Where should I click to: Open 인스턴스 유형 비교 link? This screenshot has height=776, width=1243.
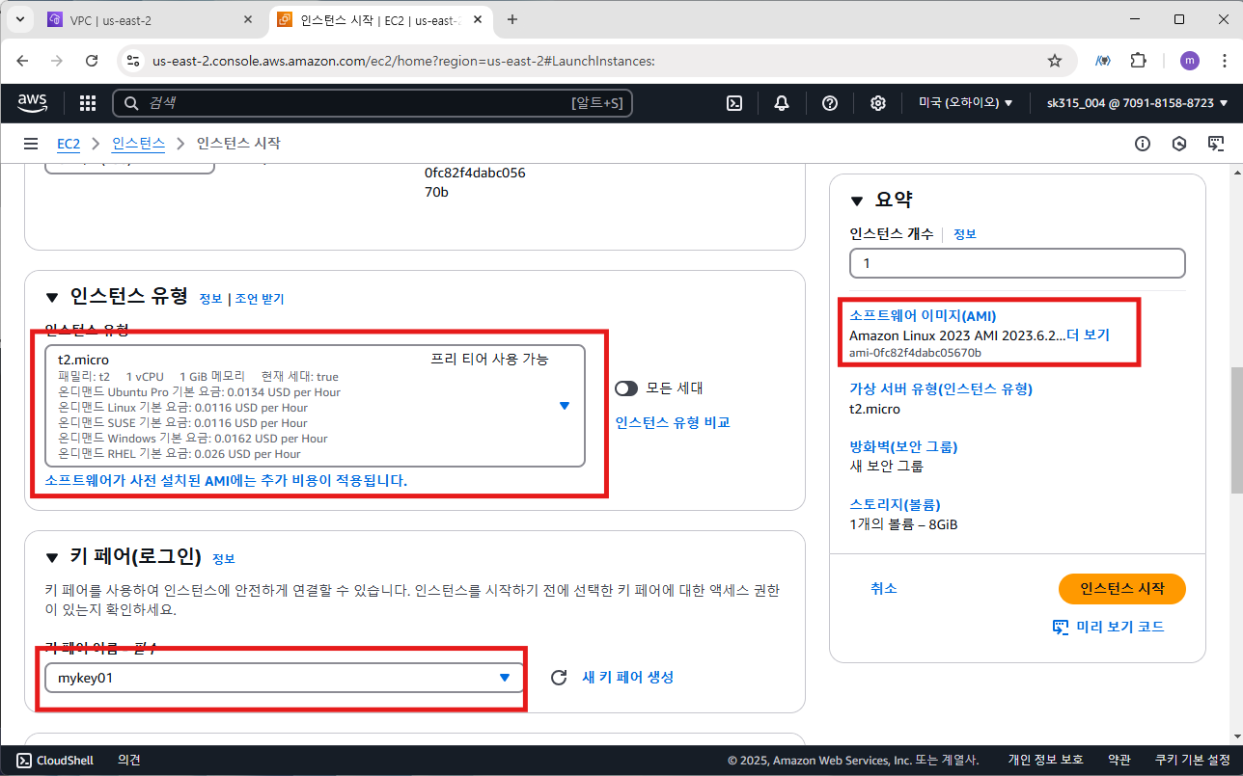click(673, 422)
